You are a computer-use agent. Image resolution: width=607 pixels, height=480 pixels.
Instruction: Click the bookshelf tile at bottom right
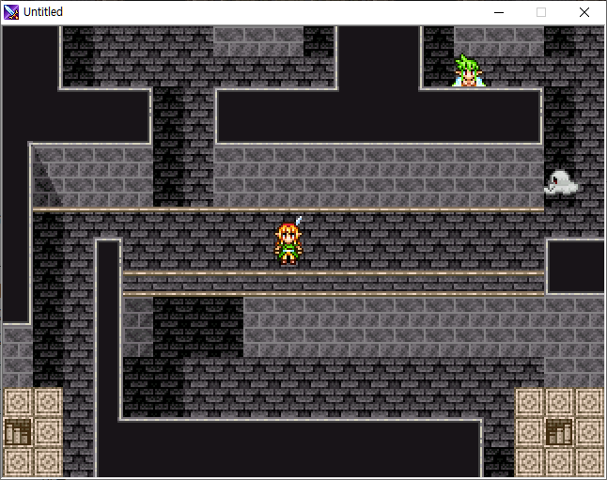(559, 432)
